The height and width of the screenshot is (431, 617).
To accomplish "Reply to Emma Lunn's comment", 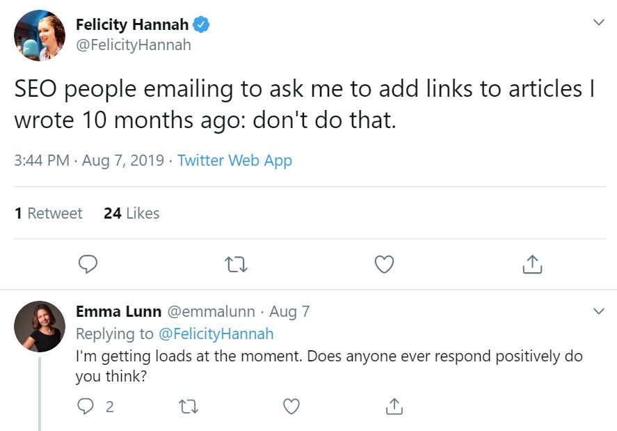I will click(86, 406).
